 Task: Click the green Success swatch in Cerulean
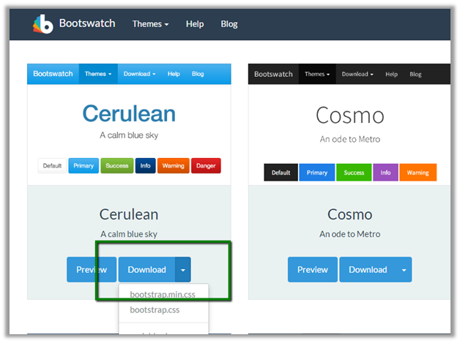(116, 166)
